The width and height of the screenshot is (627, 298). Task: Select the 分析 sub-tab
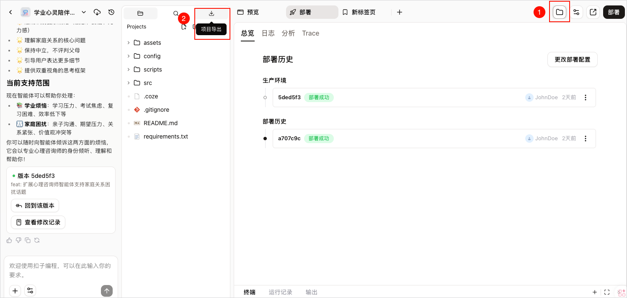pyautogui.click(x=288, y=33)
